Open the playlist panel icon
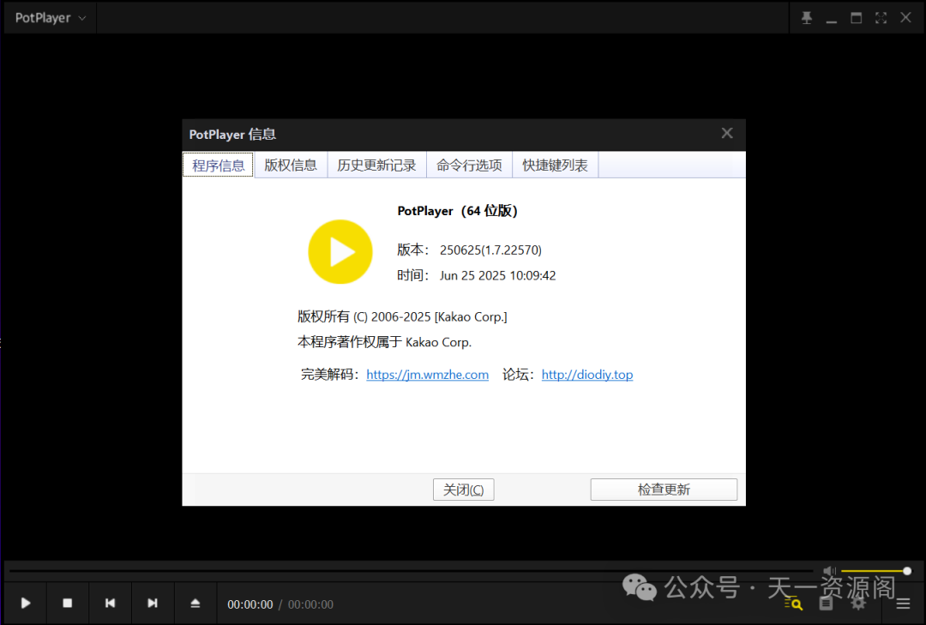Image resolution: width=926 pixels, height=625 pixels. pos(826,603)
